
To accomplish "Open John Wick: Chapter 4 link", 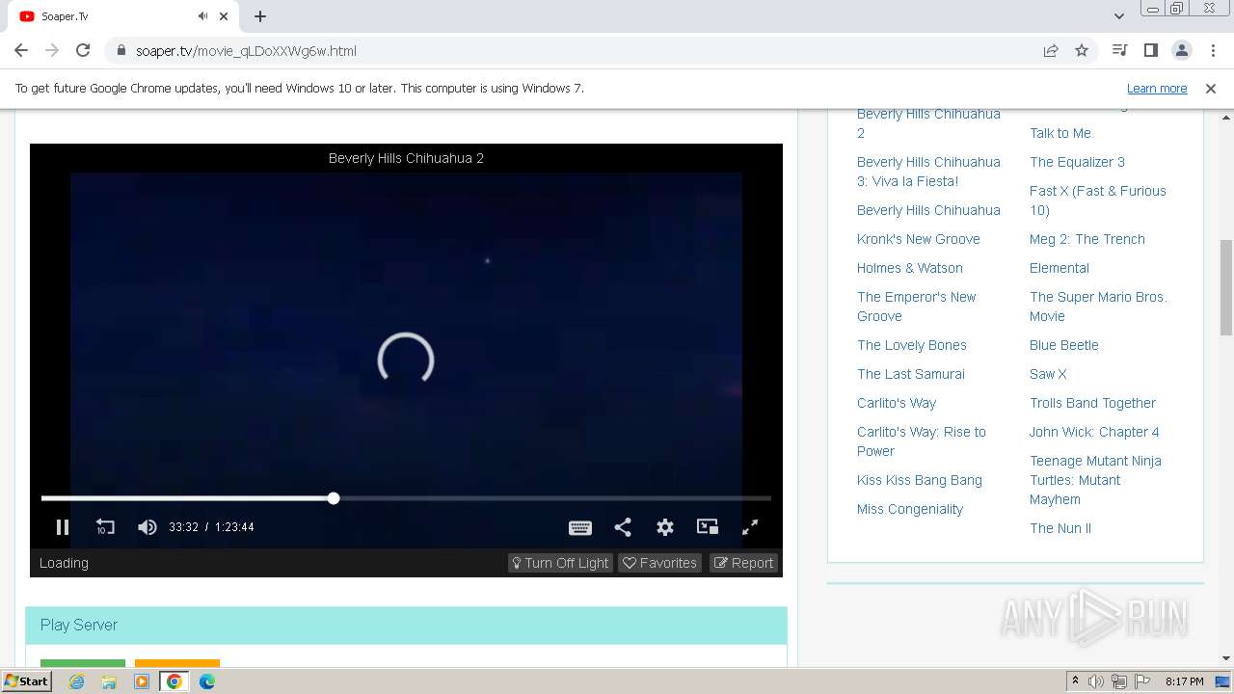I will 1094,432.
